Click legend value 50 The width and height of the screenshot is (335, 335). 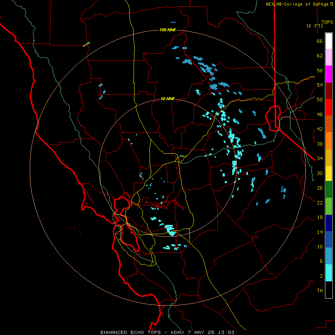click(320, 100)
